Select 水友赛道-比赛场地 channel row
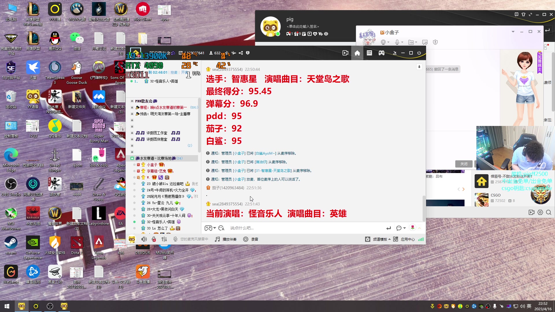Screen dimensions: 555x312 pos(162,158)
